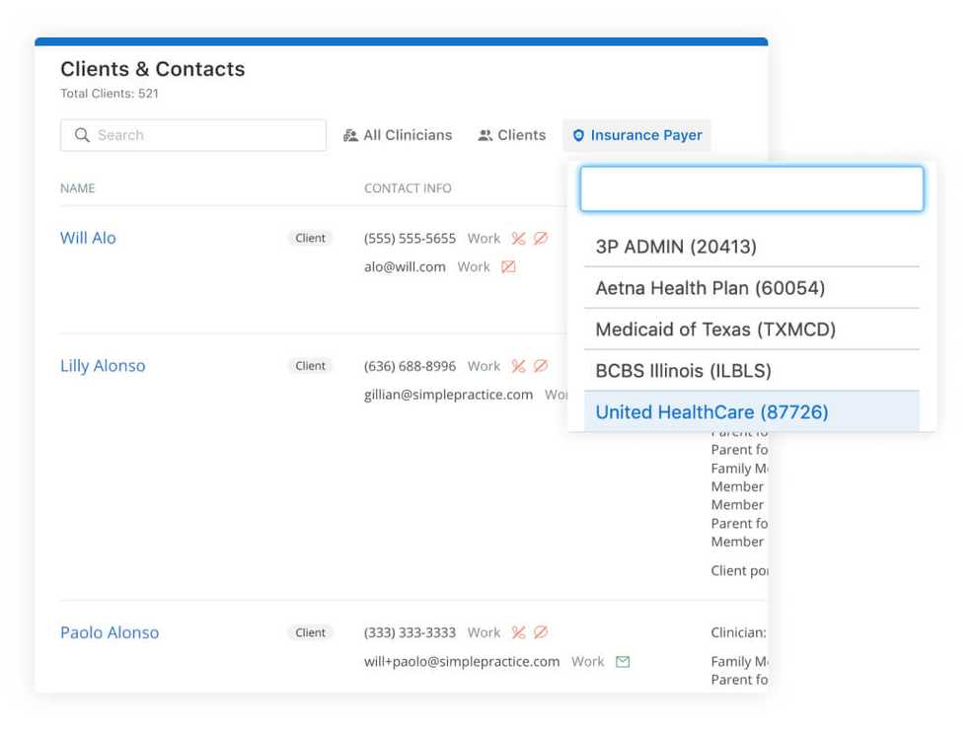Click the email gillian@simplepractice.com
Viewport: 972px width, 732px height.
pos(448,395)
